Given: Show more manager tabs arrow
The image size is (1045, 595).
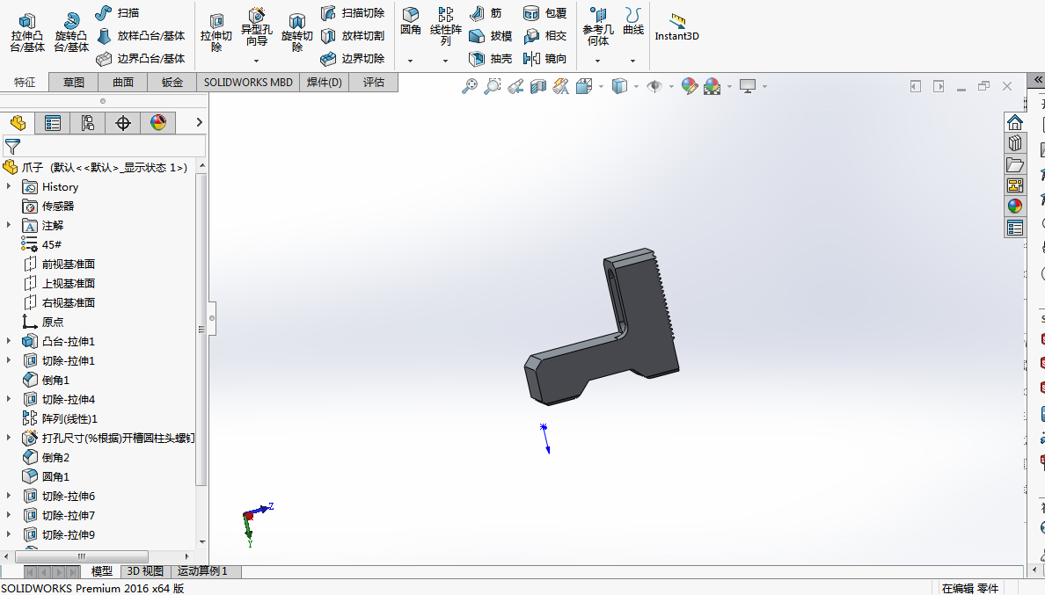Looking at the screenshot, I should [199, 122].
